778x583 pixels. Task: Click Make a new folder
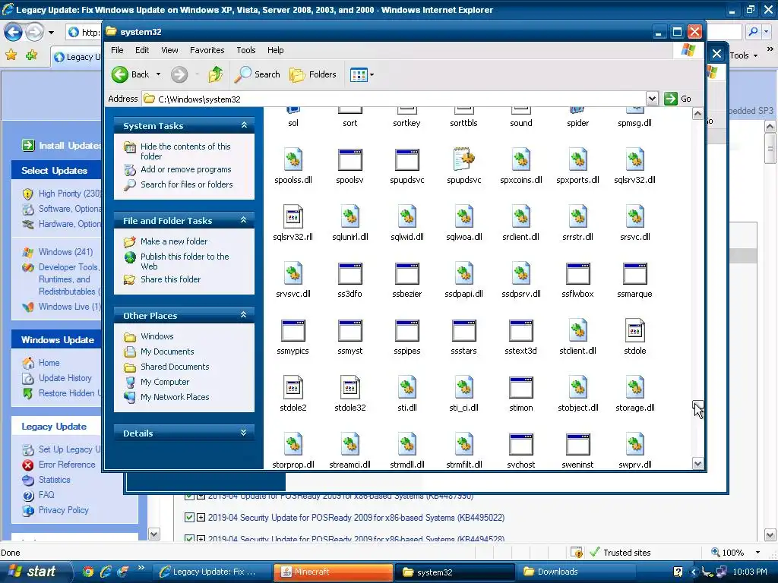[x=174, y=241]
